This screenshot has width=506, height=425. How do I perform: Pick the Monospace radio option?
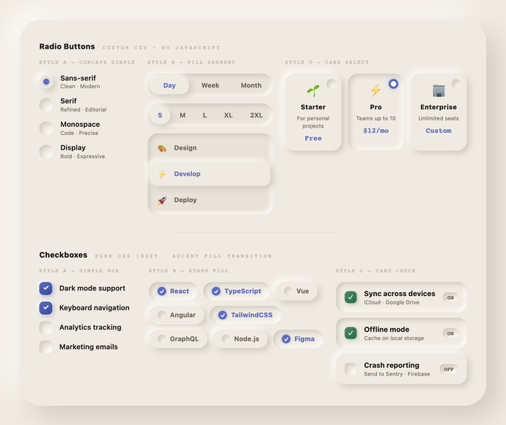coord(46,128)
